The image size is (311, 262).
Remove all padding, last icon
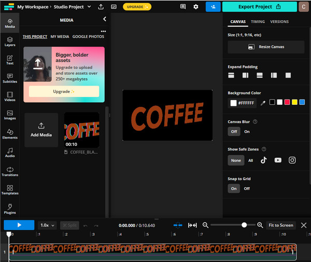[x=288, y=75]
